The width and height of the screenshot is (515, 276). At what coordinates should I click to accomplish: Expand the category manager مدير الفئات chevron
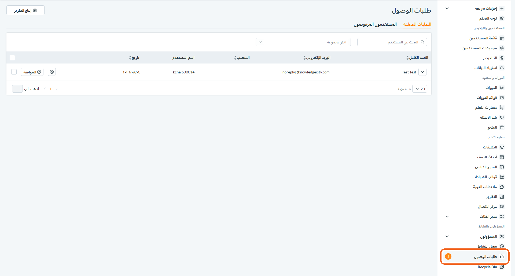(447, 217)
